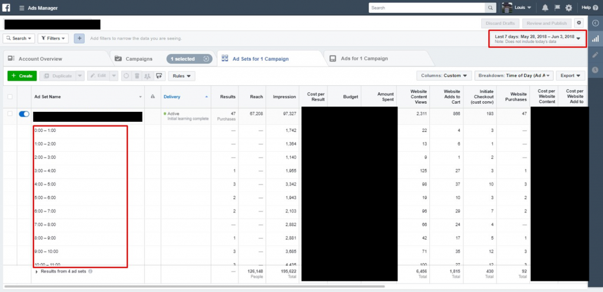
Task: Click the info icon beside Results from 4 ad sets
Action: [x=90, y=271]
